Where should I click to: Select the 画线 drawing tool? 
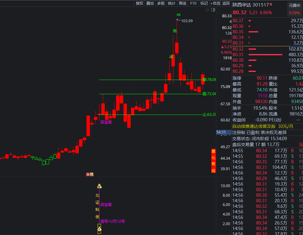click(183, 3)
